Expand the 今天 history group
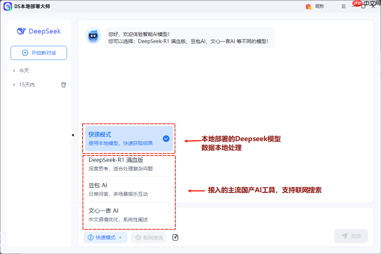This screenshot has width=381, height=254. coord(21,70)
